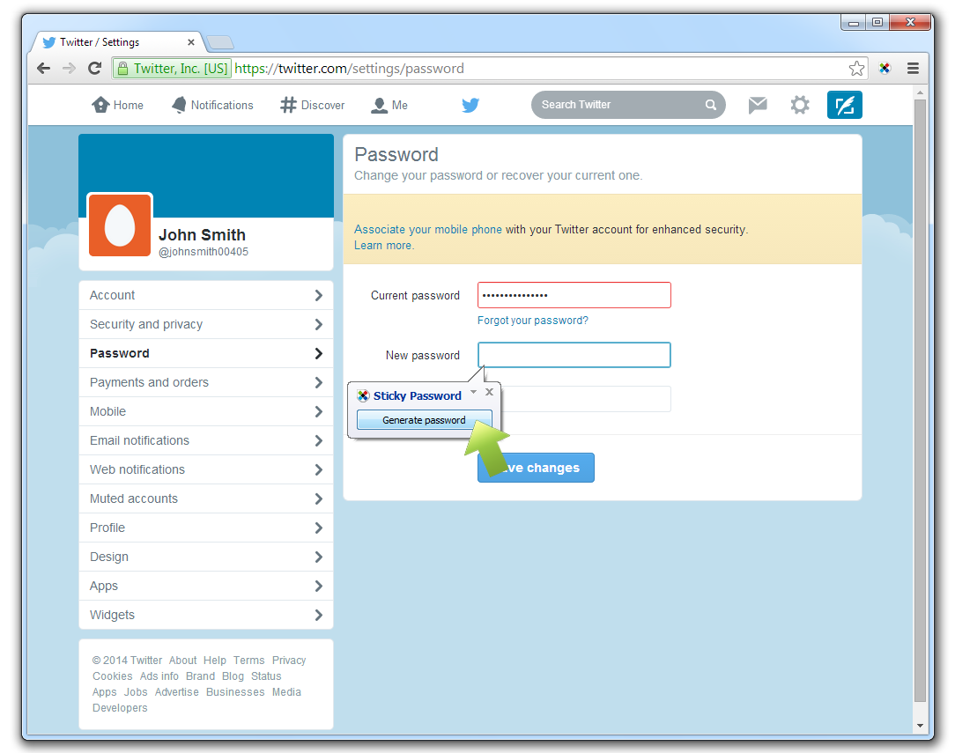
Task: Expand Password section chevron
Action: [x=318, y=354]
